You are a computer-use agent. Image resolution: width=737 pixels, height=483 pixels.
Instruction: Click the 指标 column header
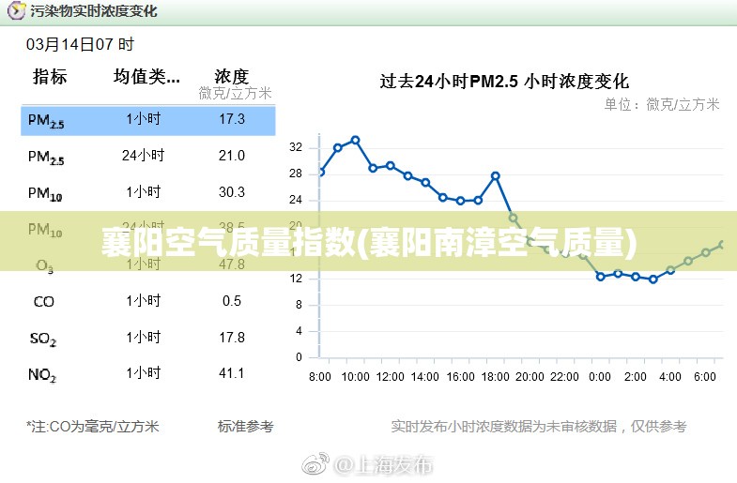pos(50,77)
